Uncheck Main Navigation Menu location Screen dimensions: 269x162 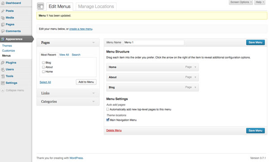coord(108,120)
